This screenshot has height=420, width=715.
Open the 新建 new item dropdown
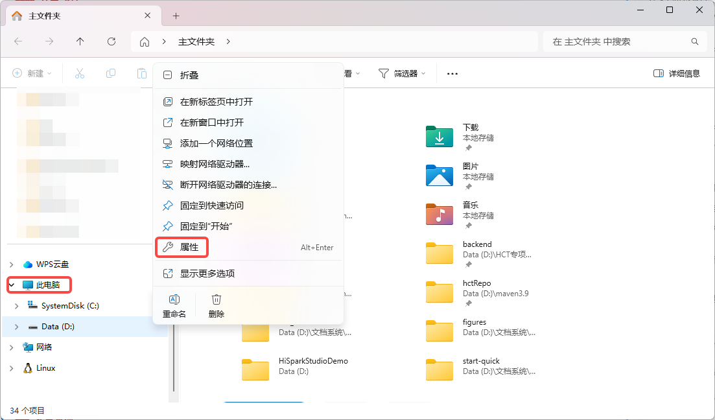coord(32,73)
